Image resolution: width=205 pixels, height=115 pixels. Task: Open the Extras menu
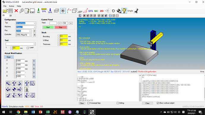12,6
